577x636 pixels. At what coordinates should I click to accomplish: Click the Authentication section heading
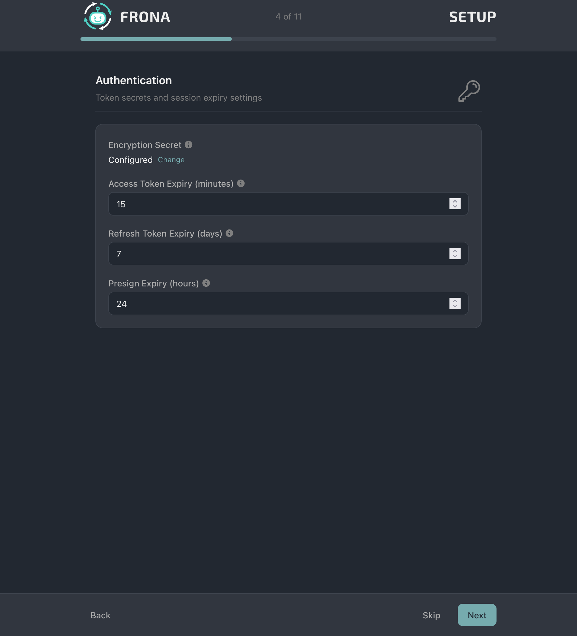(x=133, y=81)
